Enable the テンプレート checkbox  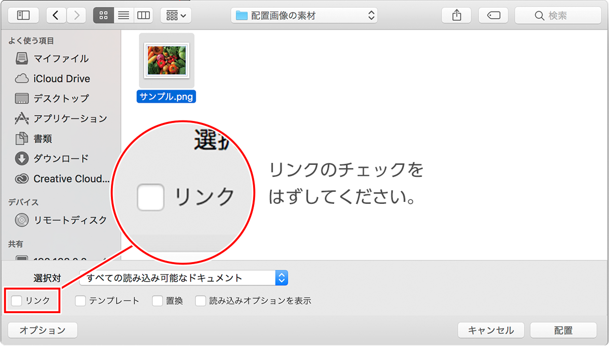81,301
